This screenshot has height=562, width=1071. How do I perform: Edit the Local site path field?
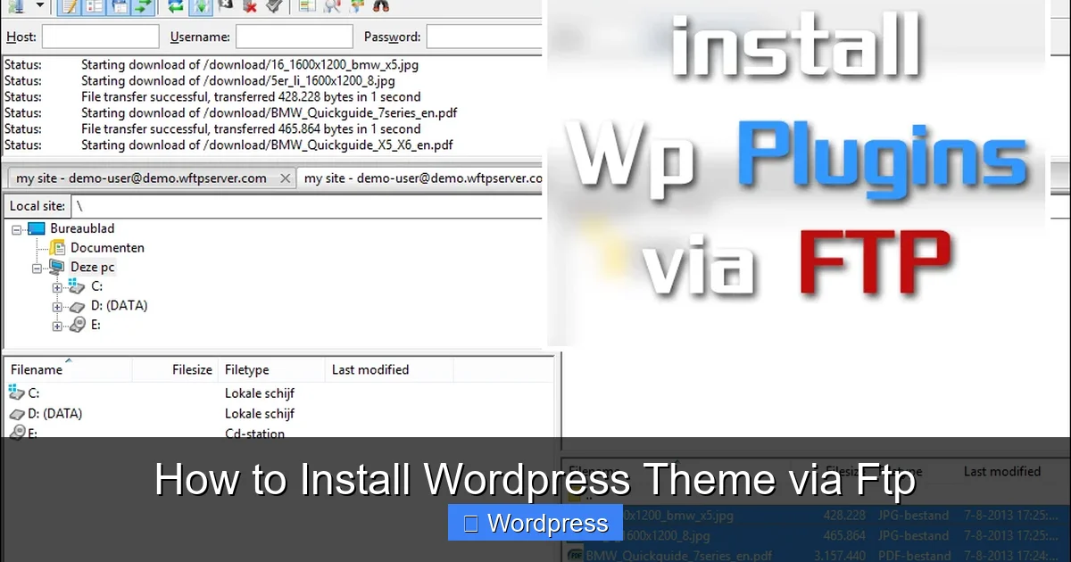[x=307, y=206]
